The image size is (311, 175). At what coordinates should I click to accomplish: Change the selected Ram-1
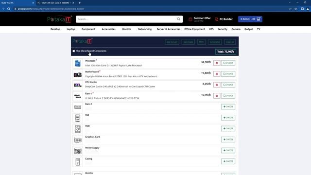coord(228,96)
